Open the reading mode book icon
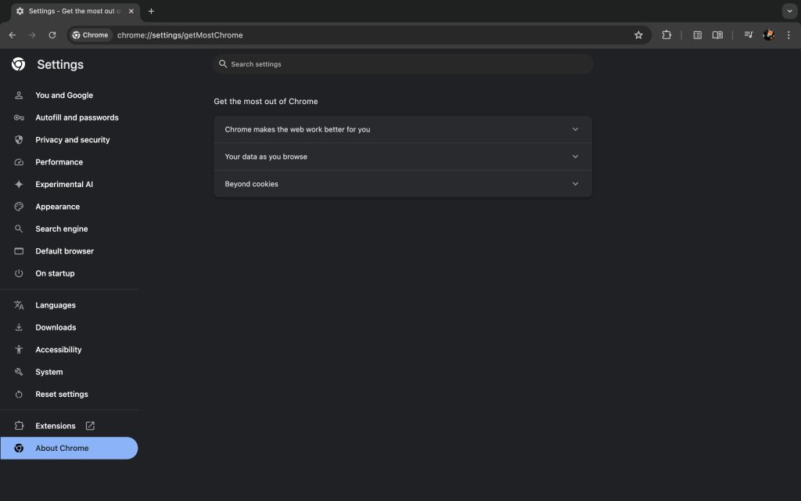Image resolution: width=801 pixels, height=501 pixels. [717, 35]
